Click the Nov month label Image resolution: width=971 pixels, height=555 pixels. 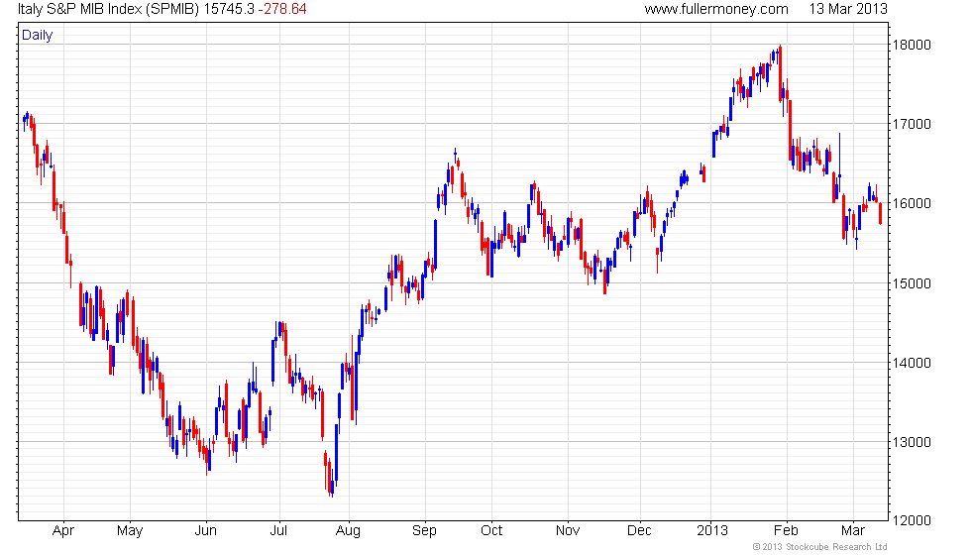pyautogui.click(x=567, y=531)
